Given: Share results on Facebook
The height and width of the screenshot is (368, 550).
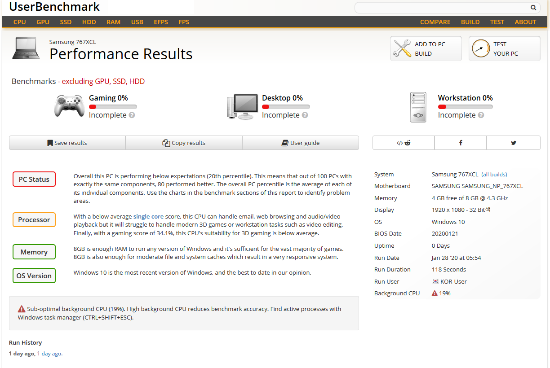Looking at the screenshot, I should 461,143.
